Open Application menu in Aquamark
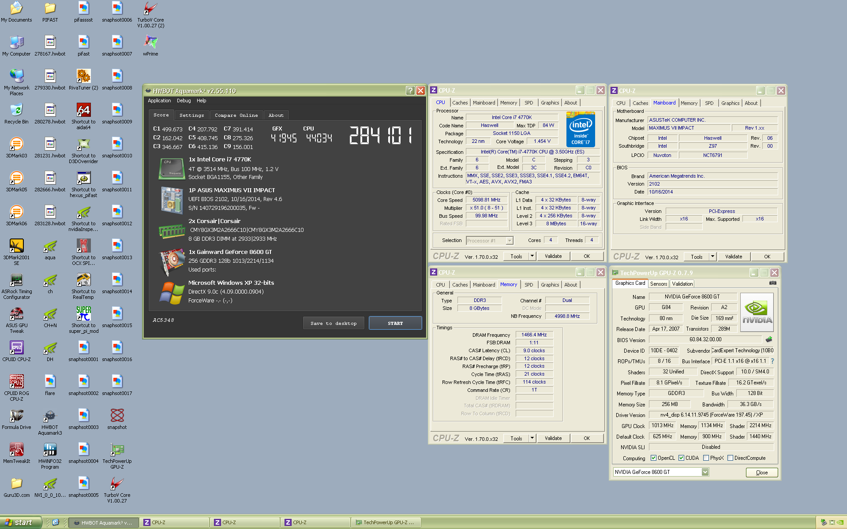Image resolution: width=847 pixels, height=529 pixels. (159, 101)
